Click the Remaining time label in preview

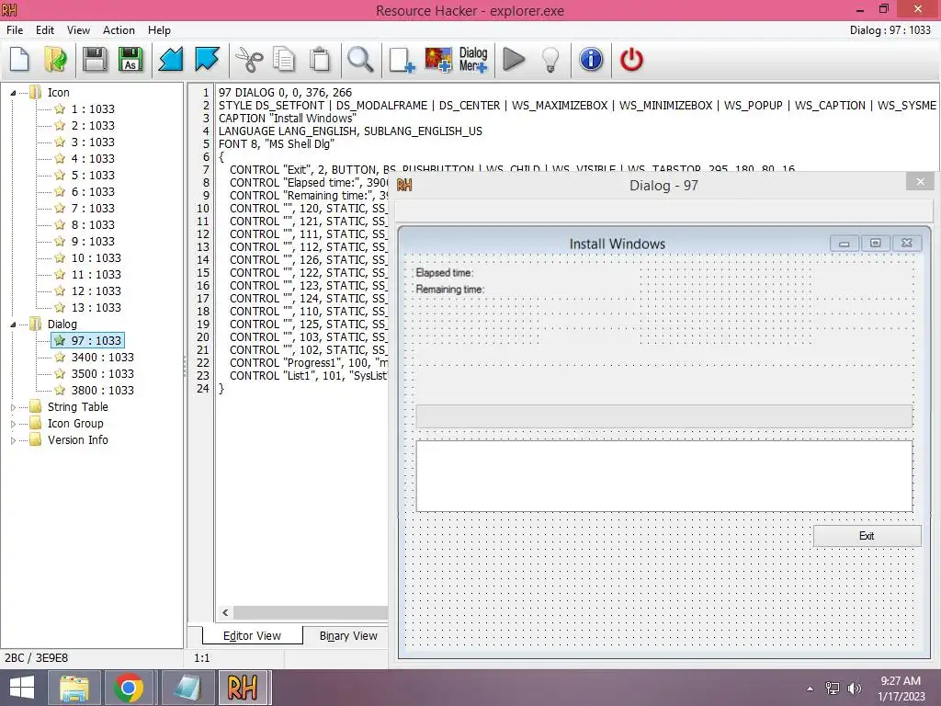point(450,290)
